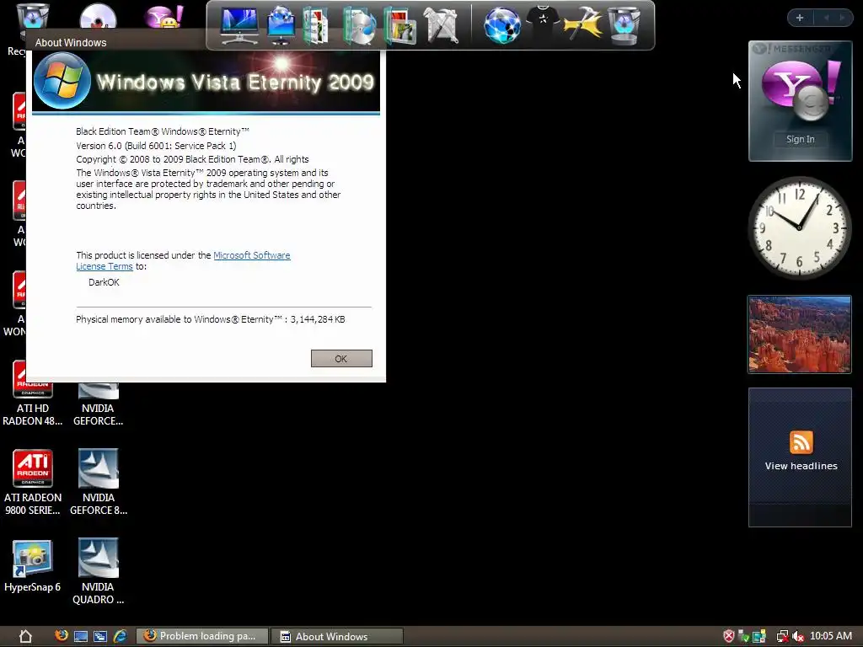Viewport: 863px width, 647px height.
Task: Open the Documents folder in the dock
Action: tap(317, 25)
